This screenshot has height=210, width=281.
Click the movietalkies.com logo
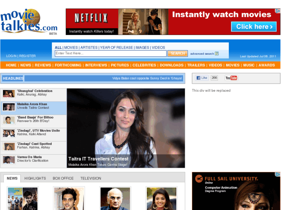(x=29, y=22)
